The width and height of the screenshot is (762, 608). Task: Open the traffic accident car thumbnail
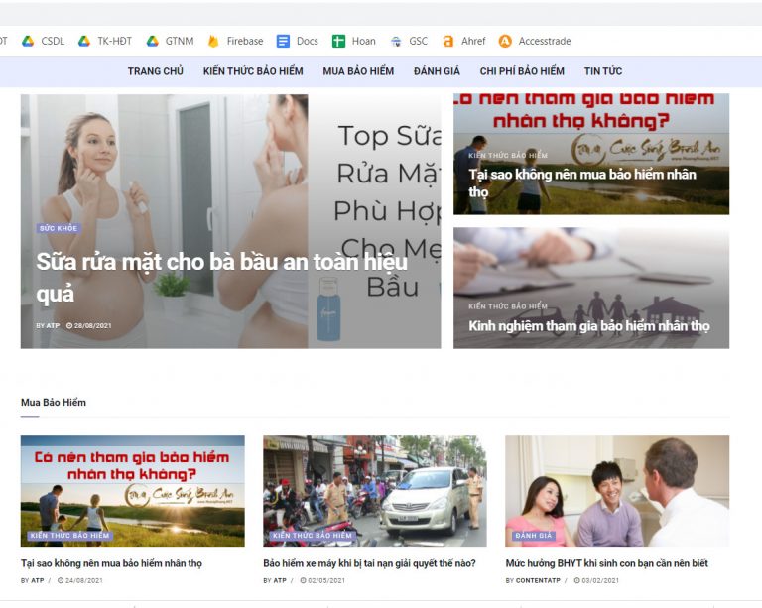[x=375, y=491]
